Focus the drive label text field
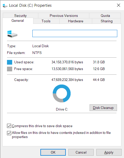The width and height of the screenshot is (124, 158). click(75, 33)
